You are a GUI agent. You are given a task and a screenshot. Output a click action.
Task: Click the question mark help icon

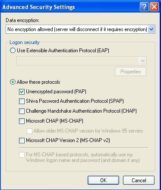click(x=144, y=7)
